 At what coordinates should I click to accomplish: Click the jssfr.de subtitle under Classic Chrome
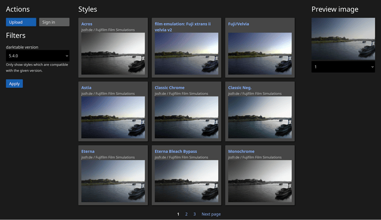click(x=181, y=94)
